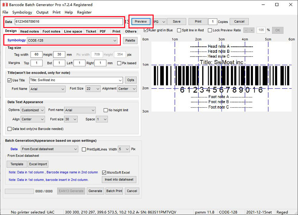
Task: Click the Data input field
Action: point(69,21)
